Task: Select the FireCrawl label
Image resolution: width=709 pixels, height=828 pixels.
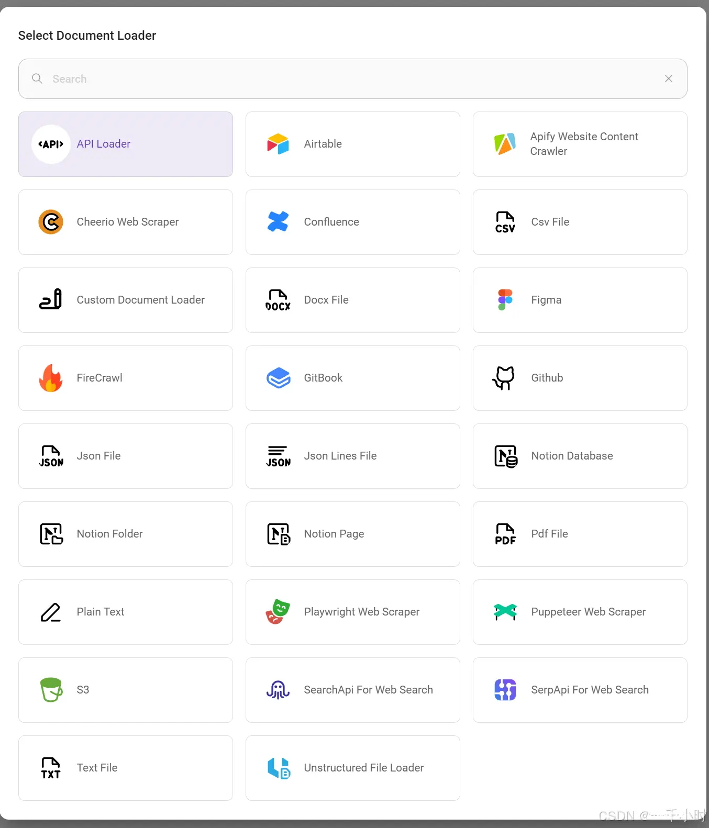Action: 99,378
